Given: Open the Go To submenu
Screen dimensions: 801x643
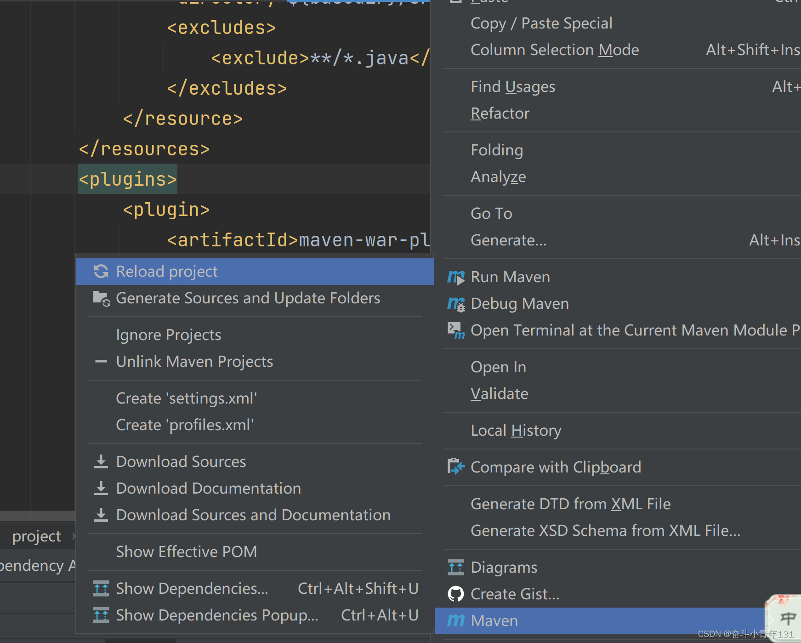Looking at the screenshot, I should tap(491, 213).
